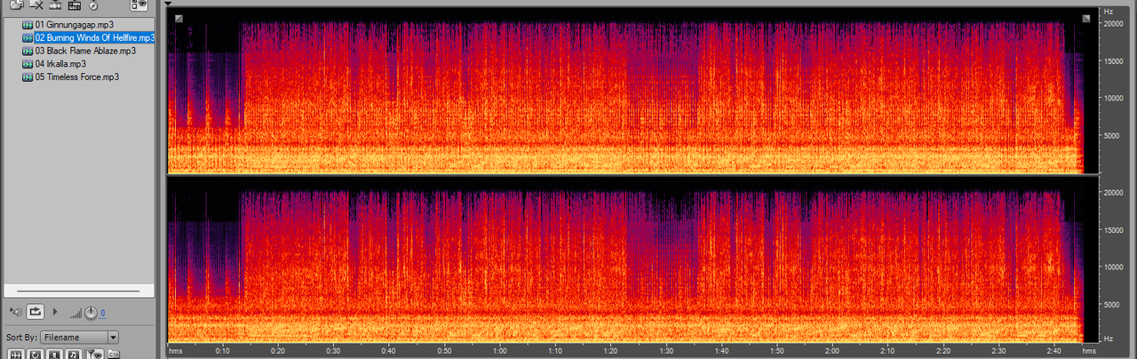Click the 20000 Hz label on the upper channel ruler
The image size is (1137, 359).
point(1114,24)
